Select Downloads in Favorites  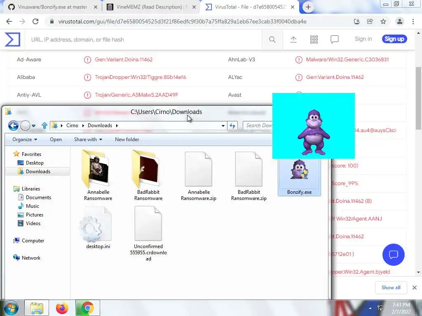click(38, 172)
